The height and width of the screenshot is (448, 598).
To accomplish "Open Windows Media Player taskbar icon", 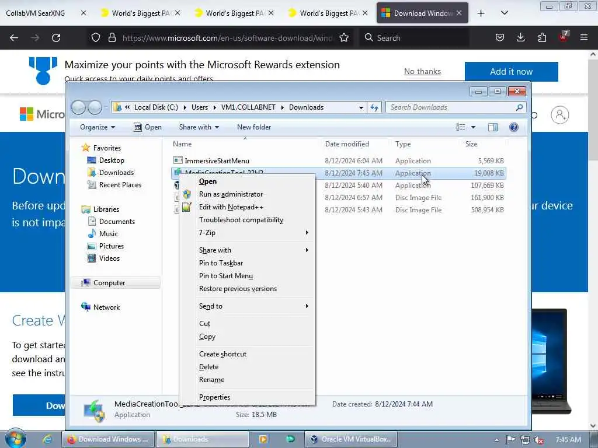I will (263, 439).
